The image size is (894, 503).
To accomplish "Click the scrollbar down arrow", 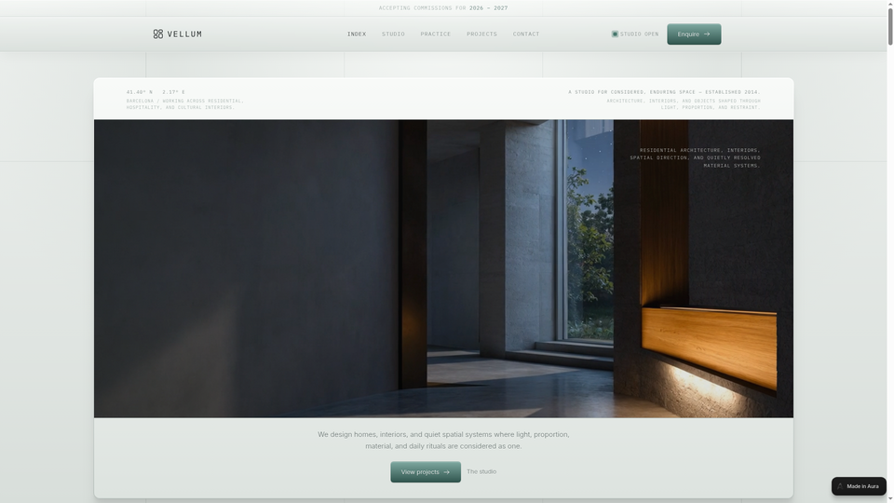I will pos(890,499).
